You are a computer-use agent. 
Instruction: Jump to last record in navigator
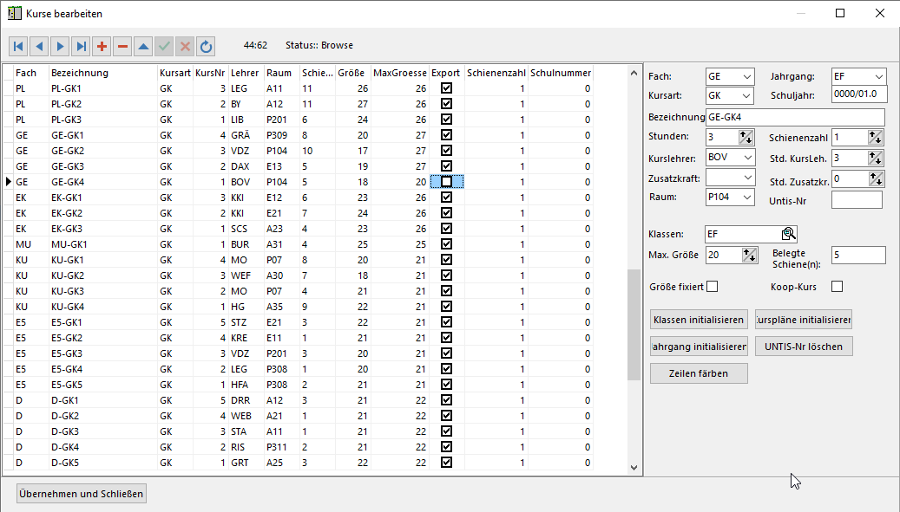pos(82,46)
